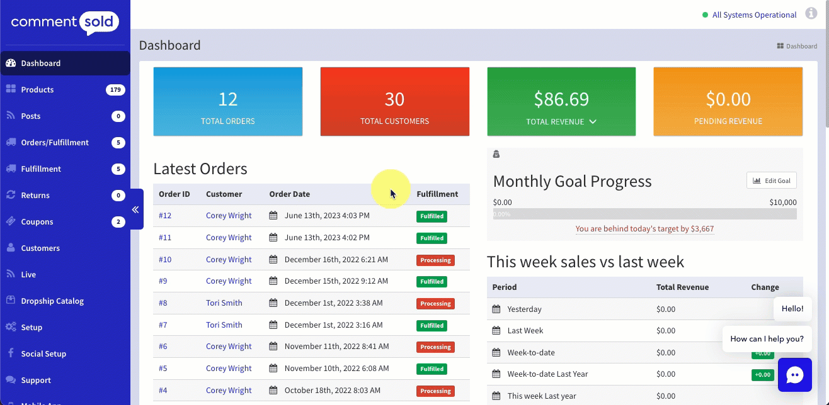Click the Returns refresh icon

tap(11, 195)
